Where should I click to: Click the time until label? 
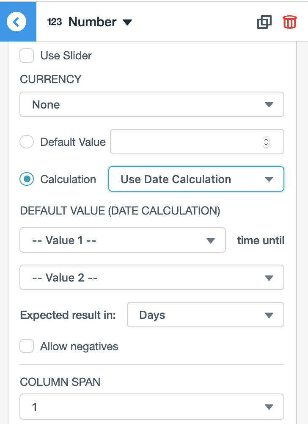click(x=261, y=240)
